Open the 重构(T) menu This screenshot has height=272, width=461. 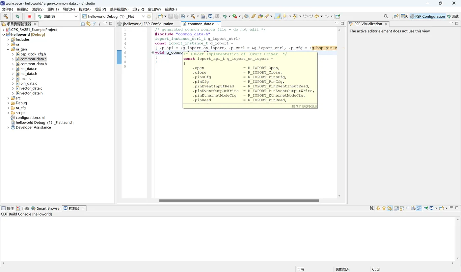53,9
